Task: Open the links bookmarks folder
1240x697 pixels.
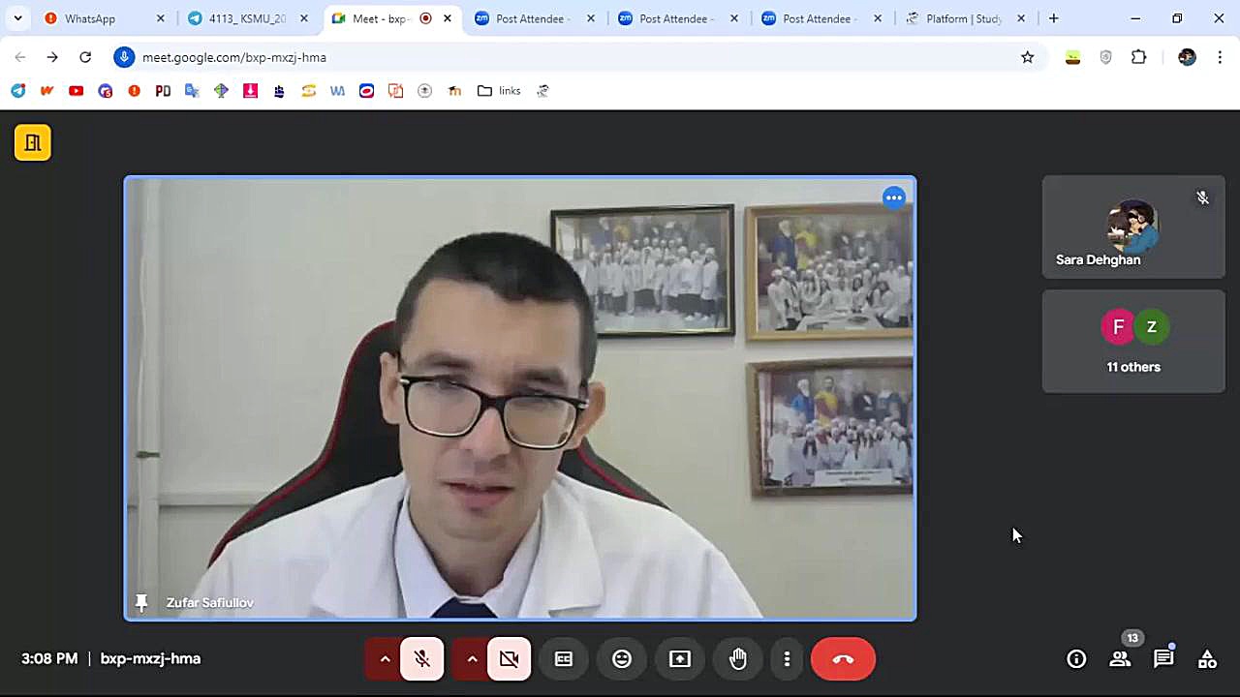Action: pos(499,91)
